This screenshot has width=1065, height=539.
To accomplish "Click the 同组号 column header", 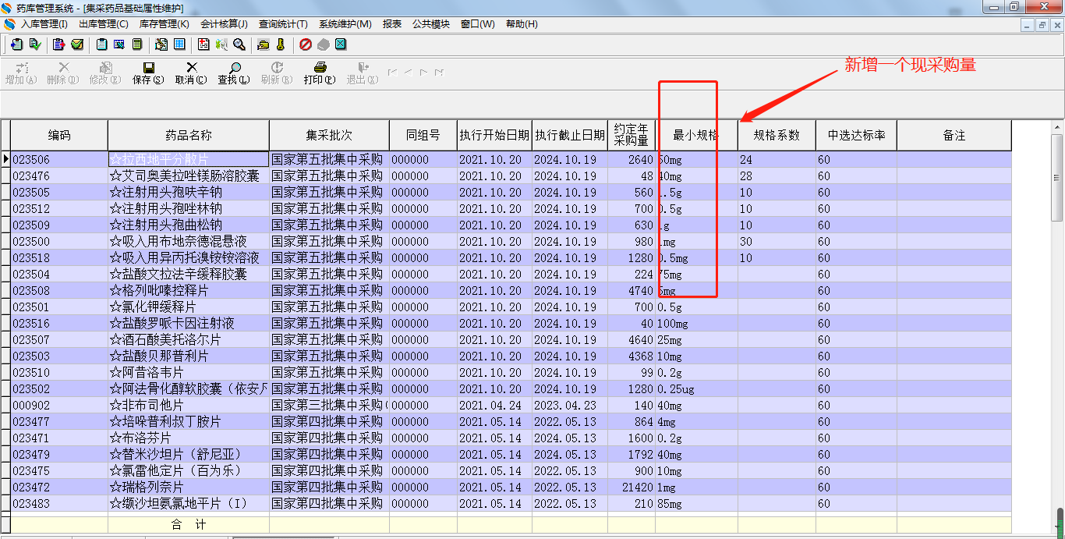I will coord(423,135).
